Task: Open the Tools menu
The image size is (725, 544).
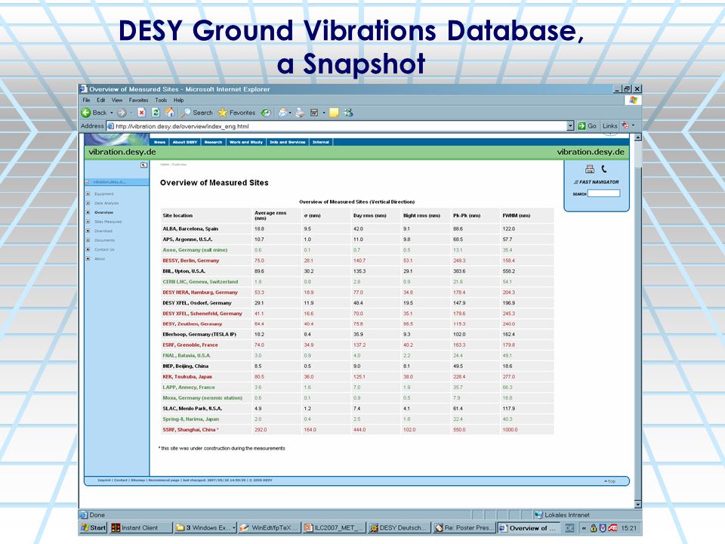Action: point(161,100)
